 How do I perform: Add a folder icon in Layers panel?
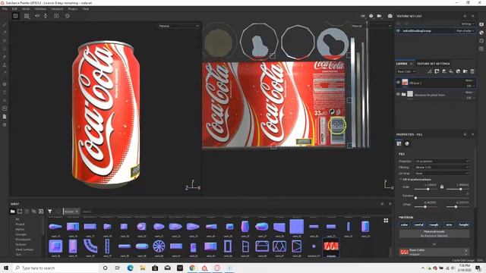(465, 71)
